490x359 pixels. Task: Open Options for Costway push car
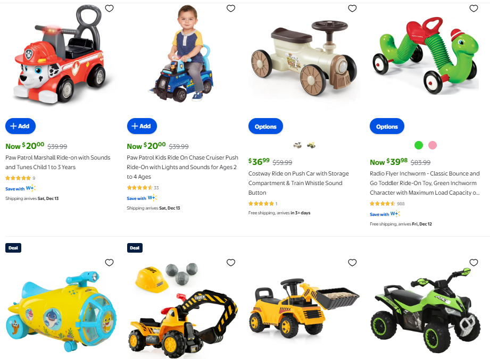265,127
